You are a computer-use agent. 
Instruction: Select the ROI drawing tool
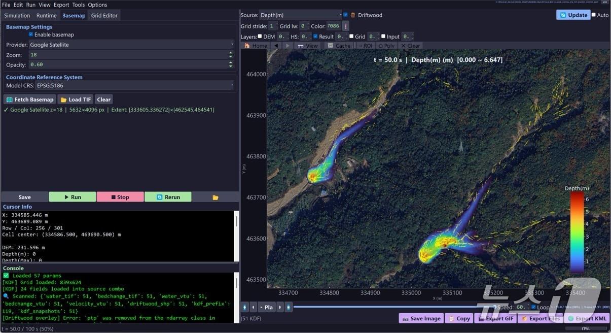[365, 46]
